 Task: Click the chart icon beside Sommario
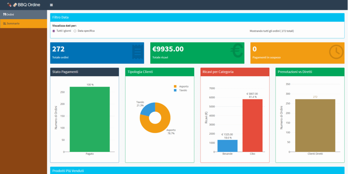coord(4,23)
